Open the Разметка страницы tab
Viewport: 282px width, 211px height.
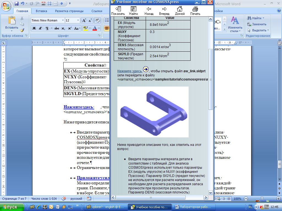(69, 11)
